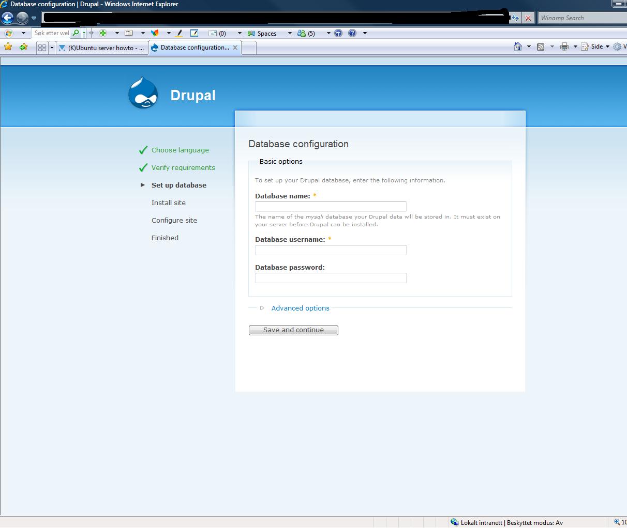The image size is (627, 528).
Task: Click the contacts (5) people icon
Action: coord(306,33)
